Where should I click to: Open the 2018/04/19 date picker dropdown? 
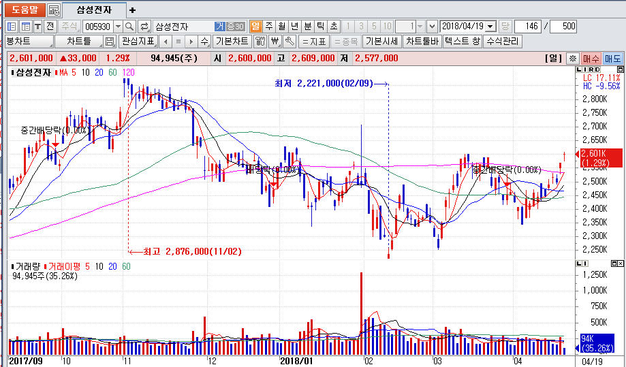(x=490, y=27)
